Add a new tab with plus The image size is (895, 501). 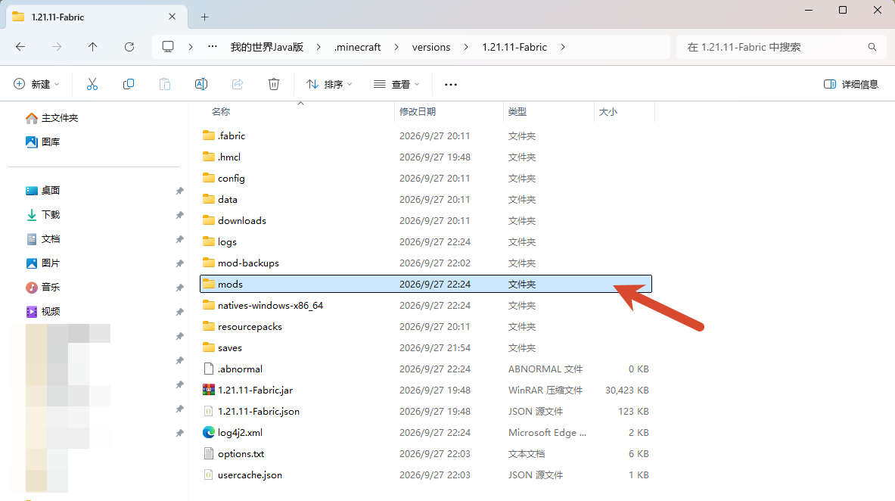point(204,17)
